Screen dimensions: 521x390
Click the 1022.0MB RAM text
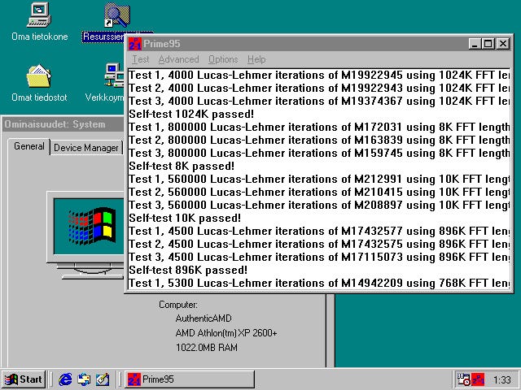pos(206,348)
